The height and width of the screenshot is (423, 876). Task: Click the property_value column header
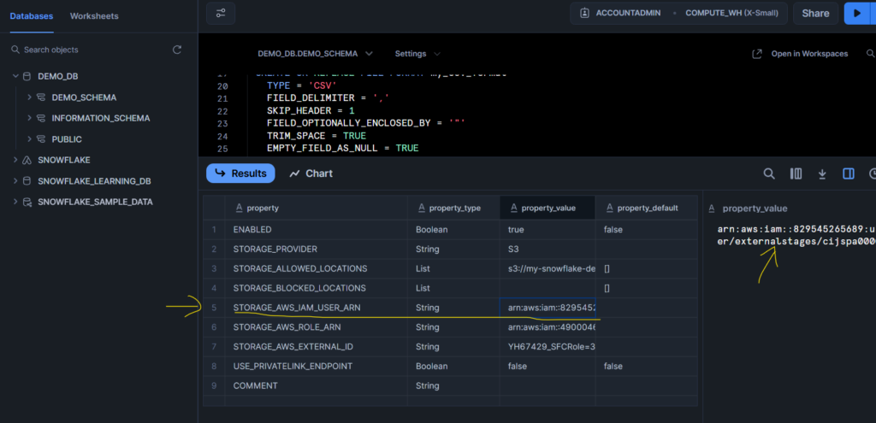tap(547, 208)
